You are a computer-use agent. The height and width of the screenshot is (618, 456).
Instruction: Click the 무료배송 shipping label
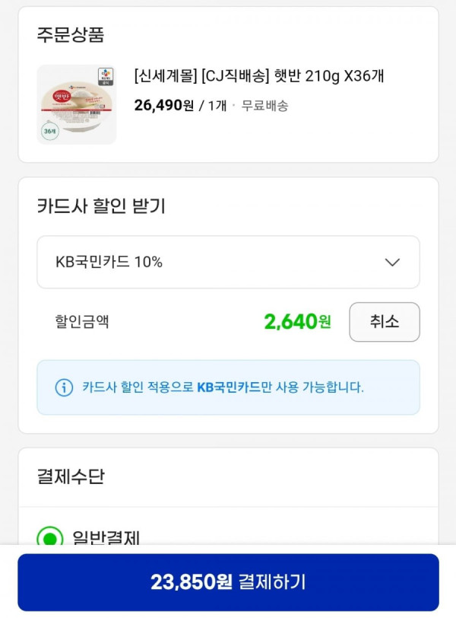(264, 106)
